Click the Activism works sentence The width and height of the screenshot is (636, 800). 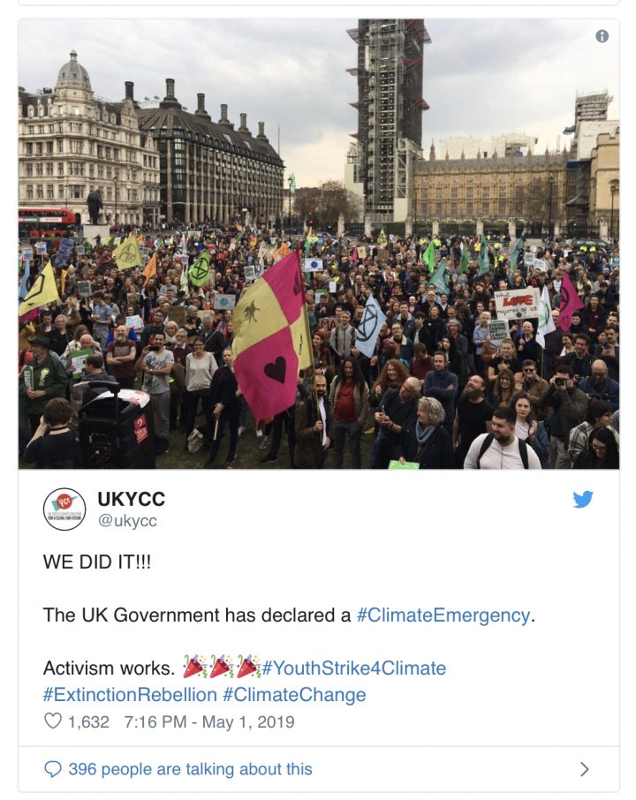(x=109, y=668)
